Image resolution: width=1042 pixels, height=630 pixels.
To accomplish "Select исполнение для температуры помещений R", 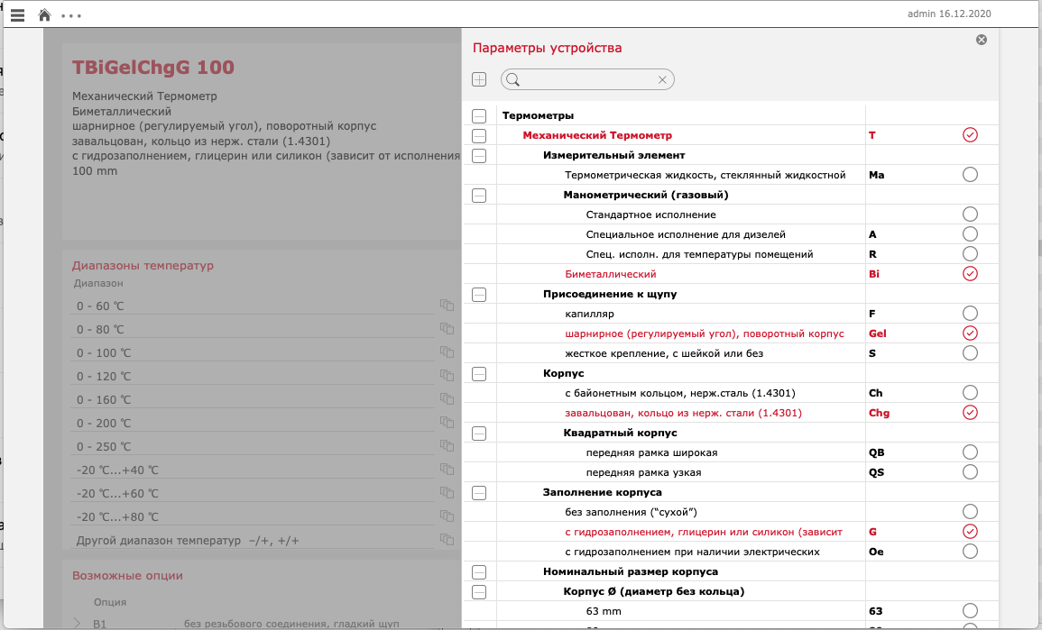I will [x=970, y=253].
